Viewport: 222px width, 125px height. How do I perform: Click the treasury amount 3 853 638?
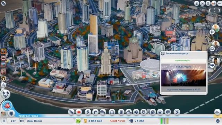95,121
